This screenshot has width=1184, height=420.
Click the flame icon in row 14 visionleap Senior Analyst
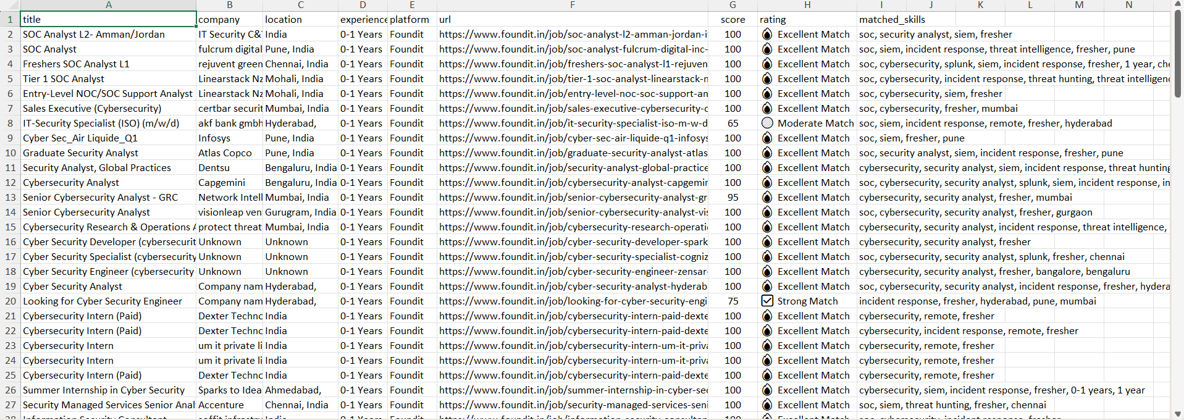point(766,212)
